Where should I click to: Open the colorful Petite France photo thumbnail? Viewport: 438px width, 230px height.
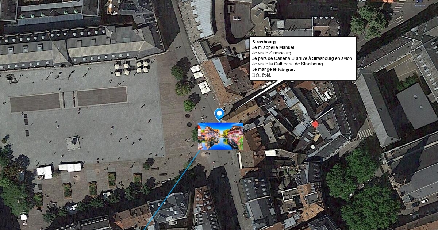[220, 136]
